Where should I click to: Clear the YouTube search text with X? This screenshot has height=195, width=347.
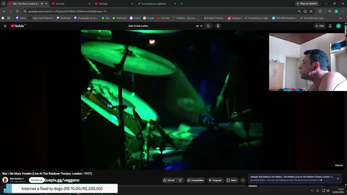(x=201, y=26)
